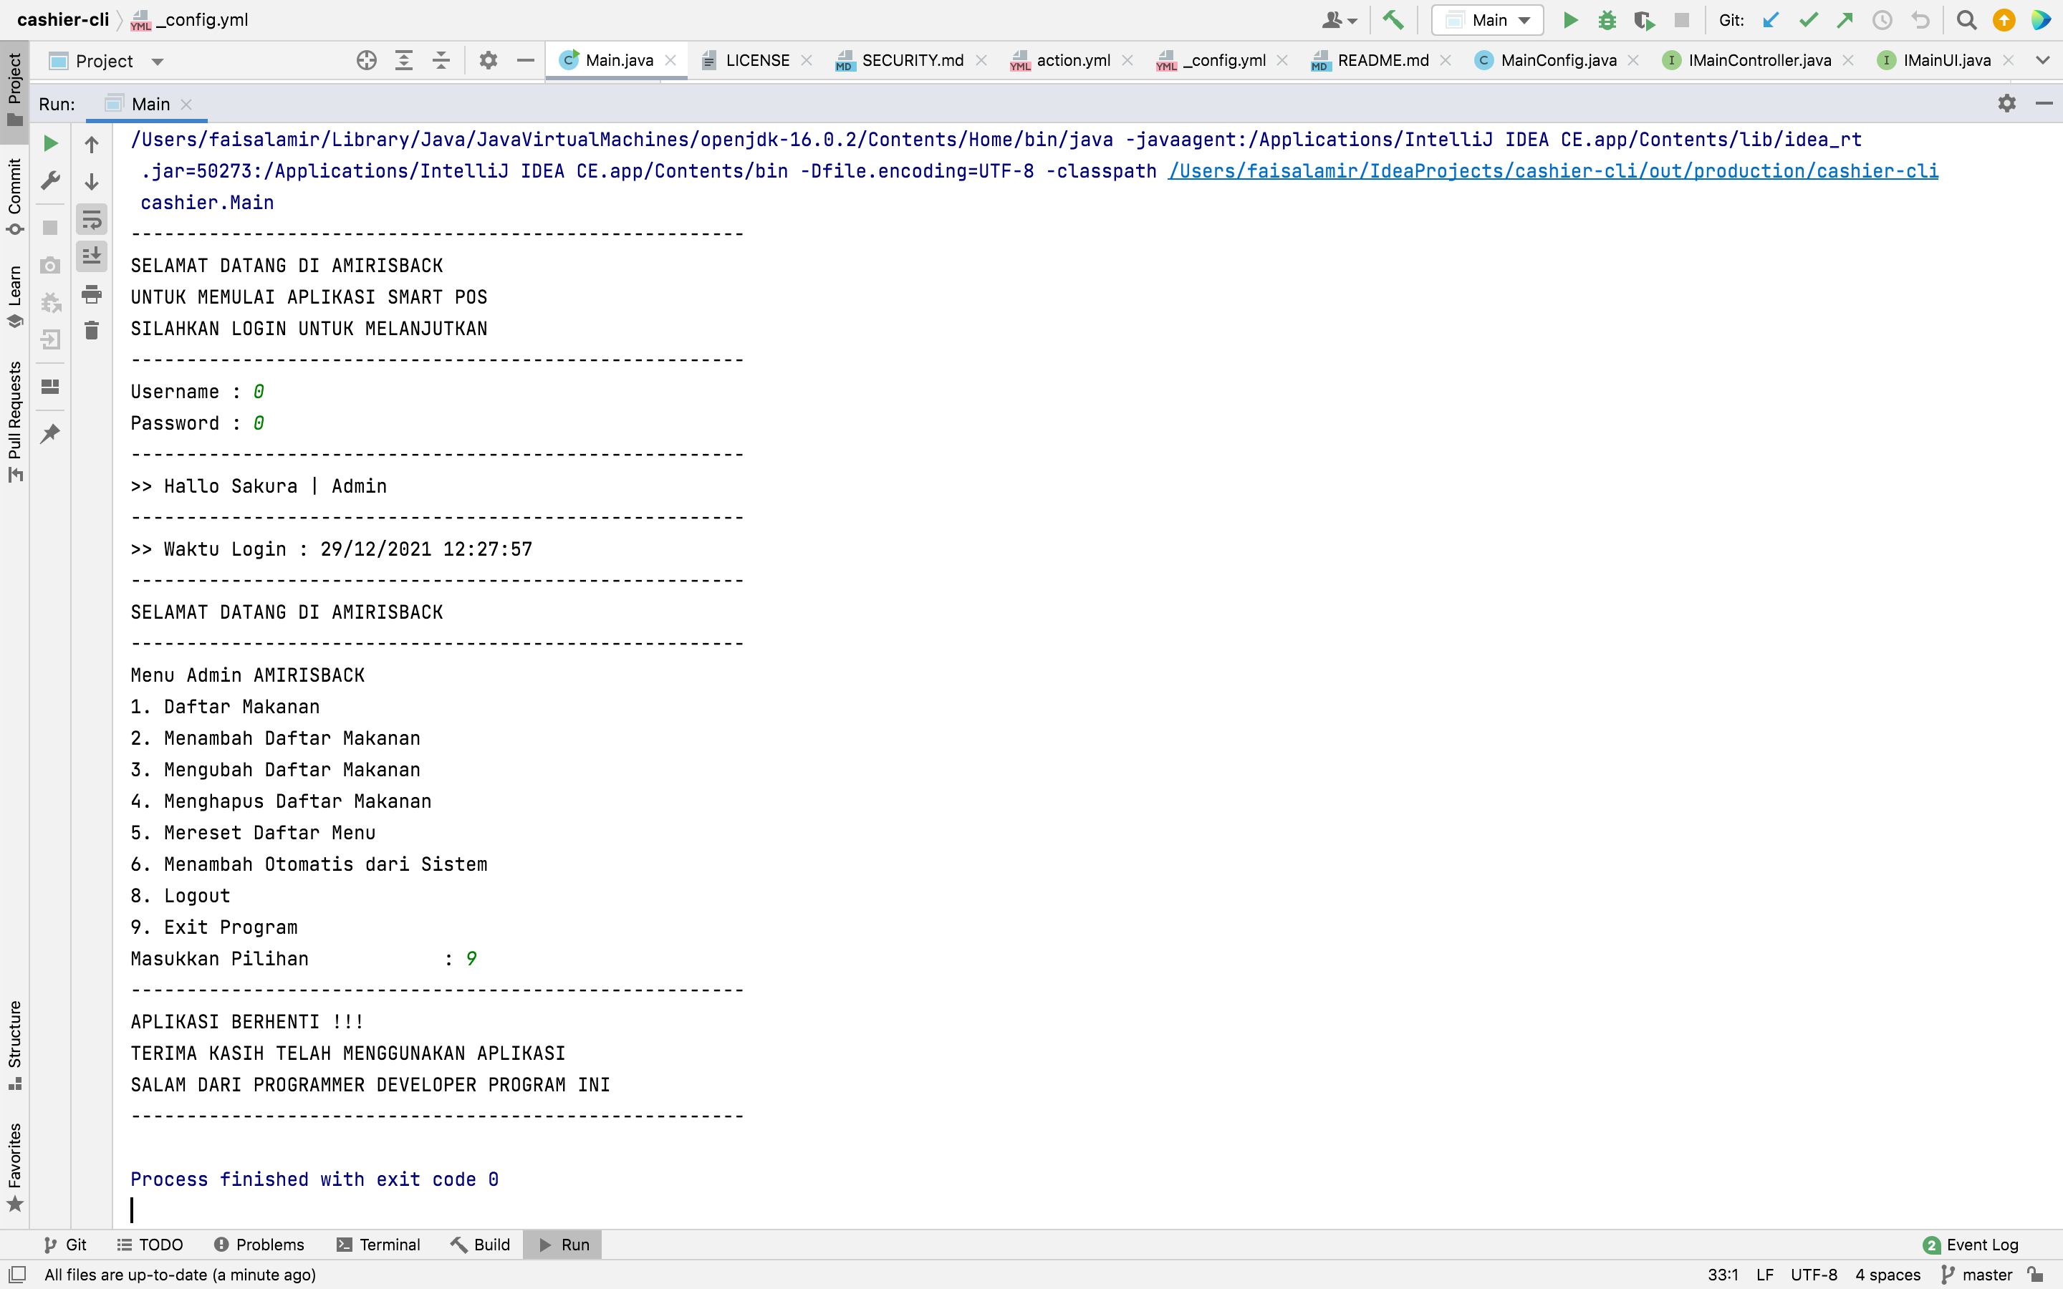Image resolution: width=2063 pixels, height=1289 pixels.
Task: Click the Rerun Main green play icon
Action: (50, 143)
